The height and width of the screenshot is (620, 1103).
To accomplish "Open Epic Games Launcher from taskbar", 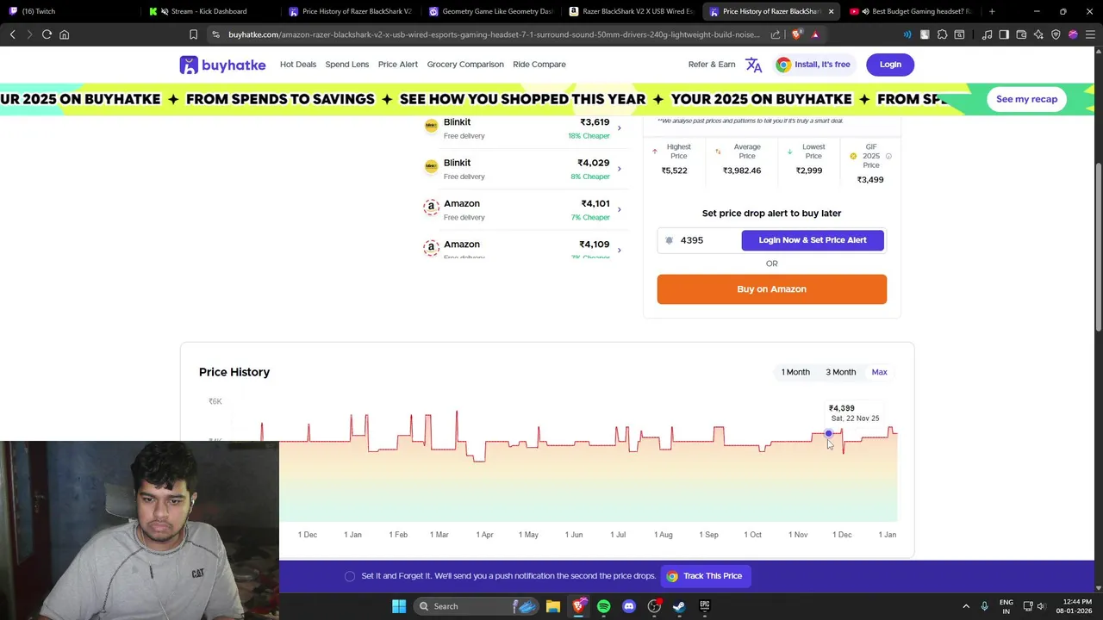I will point(704,606).
